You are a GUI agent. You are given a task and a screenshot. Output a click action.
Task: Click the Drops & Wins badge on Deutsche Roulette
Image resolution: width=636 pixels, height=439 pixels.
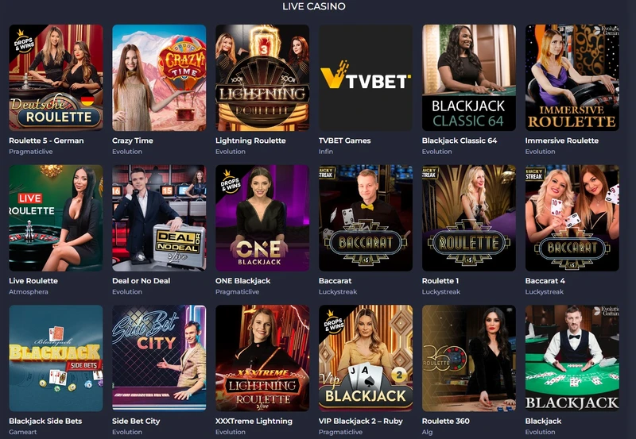tap(24, 41)
